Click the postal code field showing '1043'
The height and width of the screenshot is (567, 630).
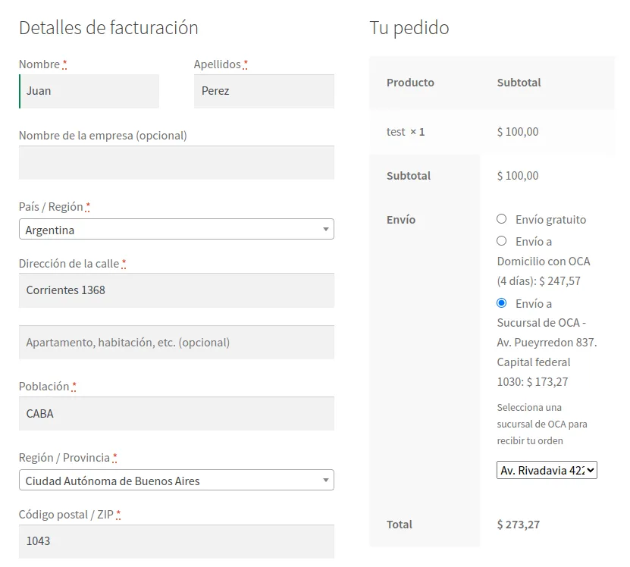[x=176, y=540]
